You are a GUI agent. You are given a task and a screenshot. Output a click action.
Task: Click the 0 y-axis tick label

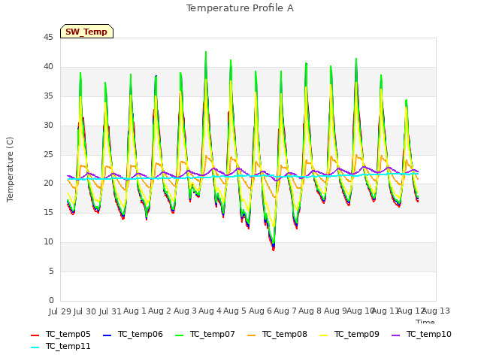[51, 300]
